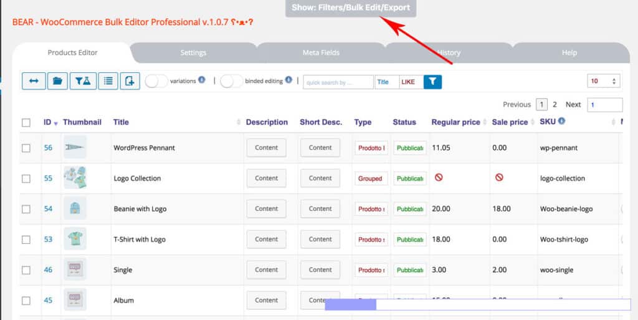Image resolution: width=638 pixels, height=320 pixels.
Task: Open the Status dropdown for WordPress Pennant
Action: coord(410,148)
